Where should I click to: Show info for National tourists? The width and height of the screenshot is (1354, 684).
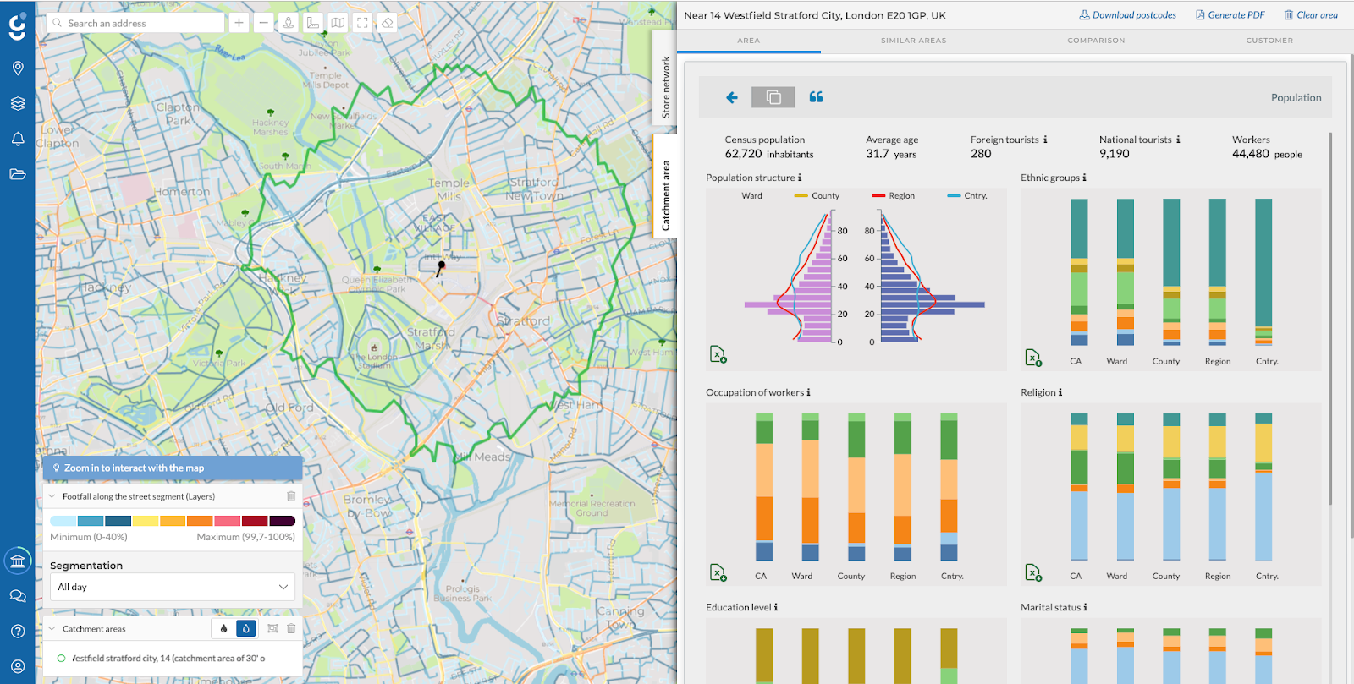pos(1178,140)
